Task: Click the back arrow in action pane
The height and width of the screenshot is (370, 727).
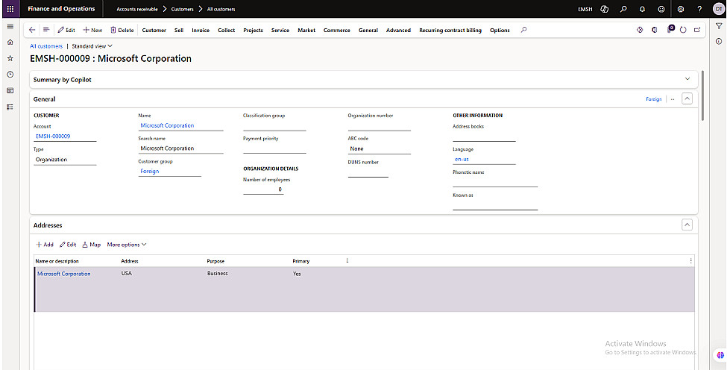Action: [x=32, y=30]
